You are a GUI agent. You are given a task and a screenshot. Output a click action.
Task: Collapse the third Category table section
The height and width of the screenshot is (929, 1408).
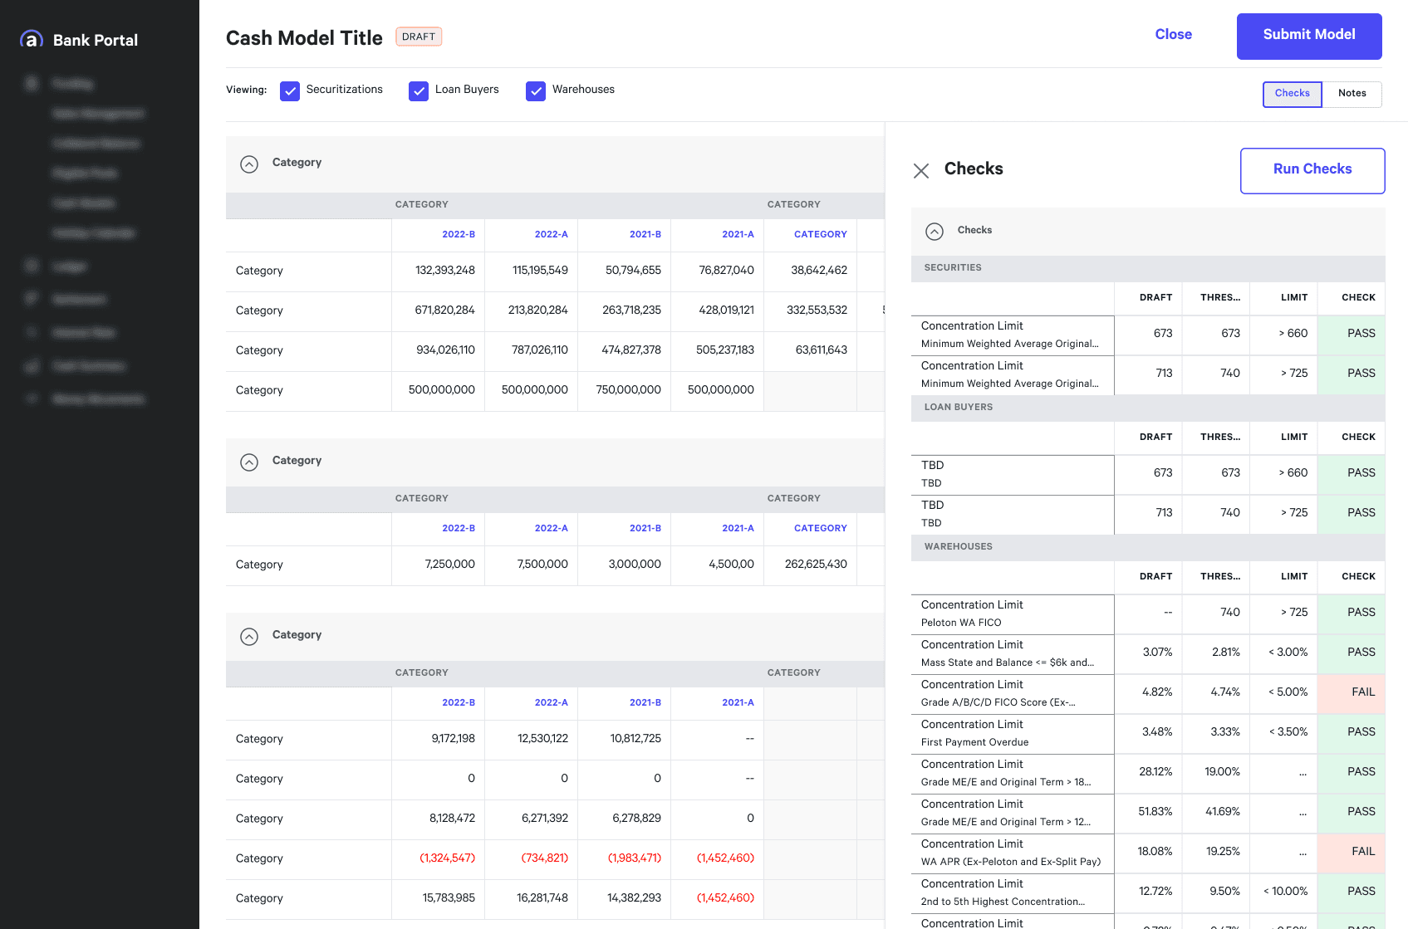click(249, 637)
